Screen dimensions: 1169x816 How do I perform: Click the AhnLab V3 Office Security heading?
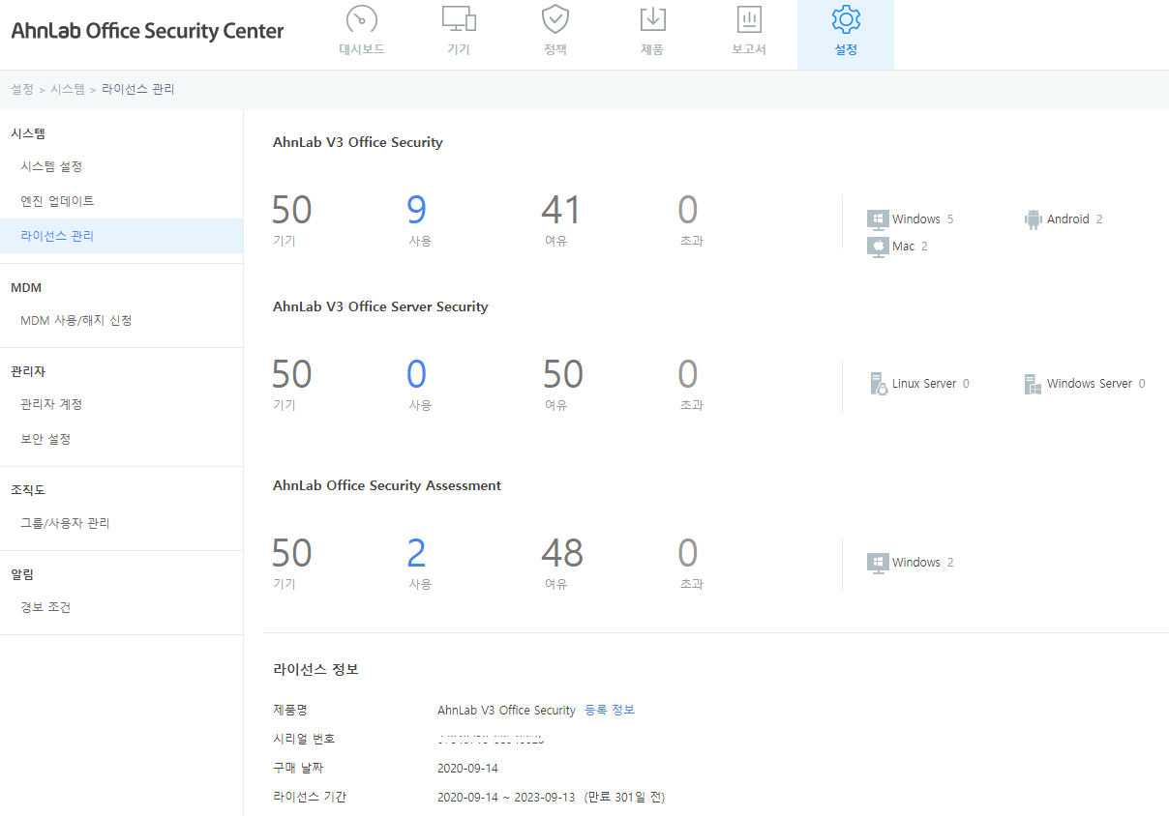click(x=358, y=142)
